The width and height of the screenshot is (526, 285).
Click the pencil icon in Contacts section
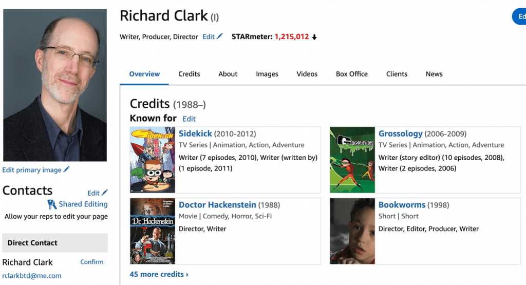[105, 193]
